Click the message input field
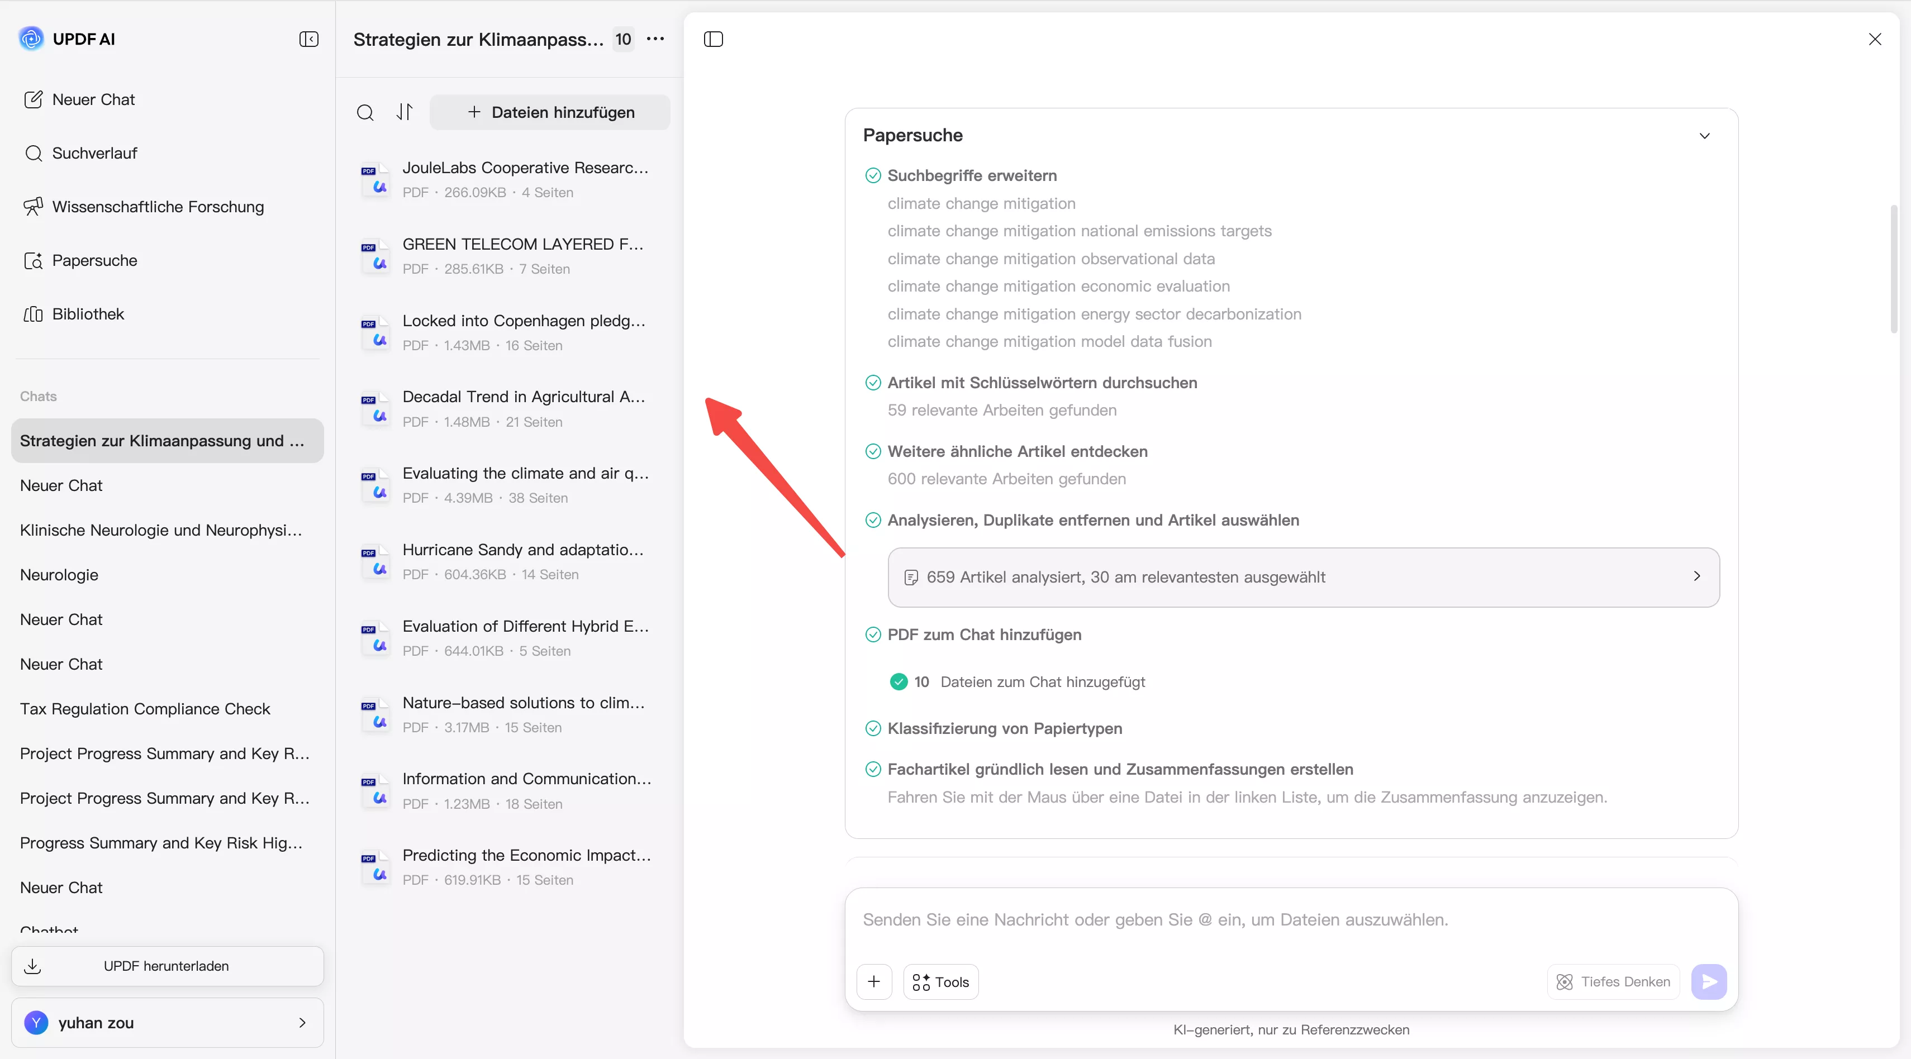1911x1059 pixels. [x=1290, y=919]
